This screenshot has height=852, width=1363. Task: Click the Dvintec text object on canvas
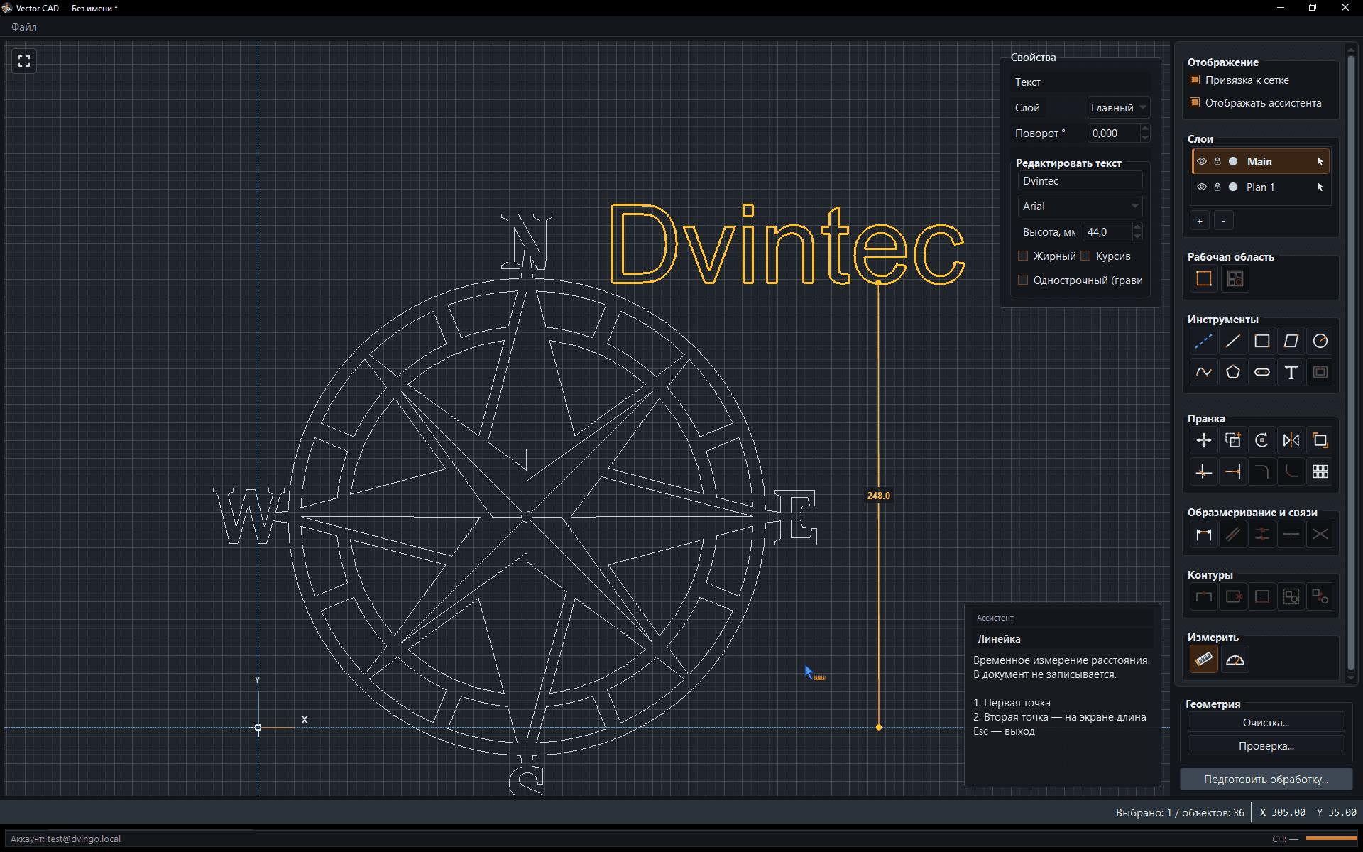[x=787, y=245]
